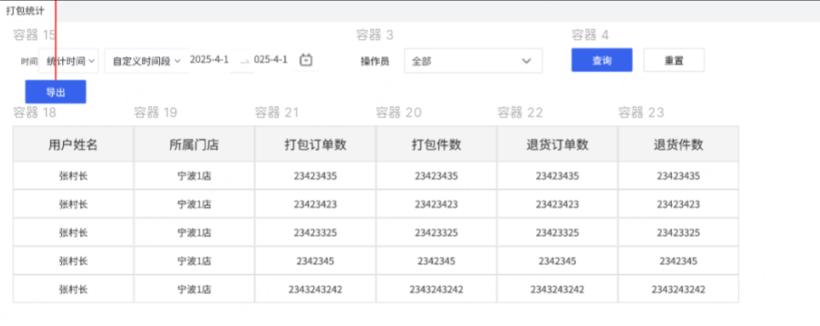
Task: Click the 打包订单数 column header
Action: [316, 145]
